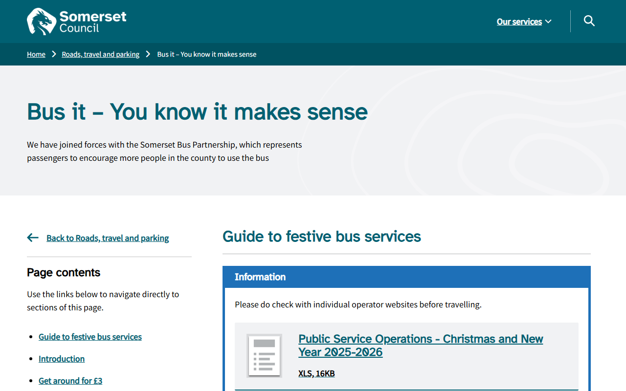Click the Somerset Bus Partnership intro paragraph
This screenshot has height=391, width=626.
click(x=164, y=152)
